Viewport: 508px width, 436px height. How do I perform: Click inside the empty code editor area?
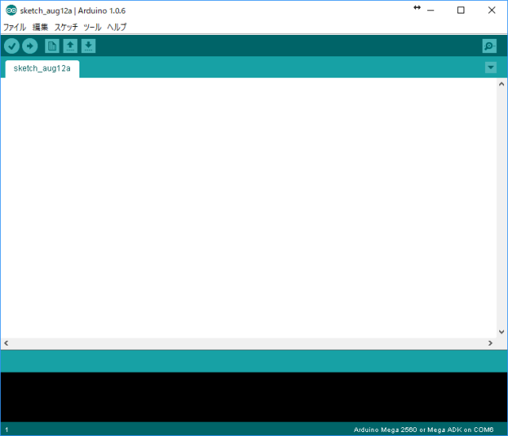pos(248,208)
